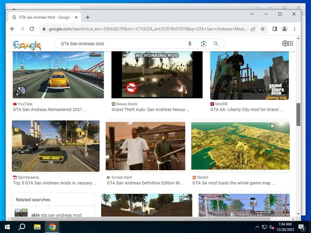Screen dimensions: 311x233
Task: Open the CJ with baseball bat image
Action: tap(145, 146)
